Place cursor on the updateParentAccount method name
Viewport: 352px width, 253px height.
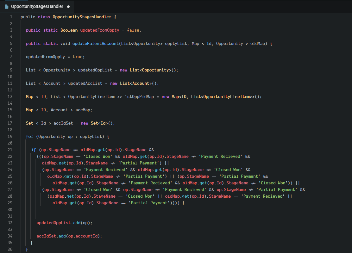96,44
